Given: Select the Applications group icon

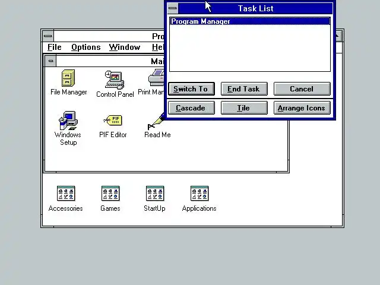Looking at the screenshot, I should click(199, 194).
